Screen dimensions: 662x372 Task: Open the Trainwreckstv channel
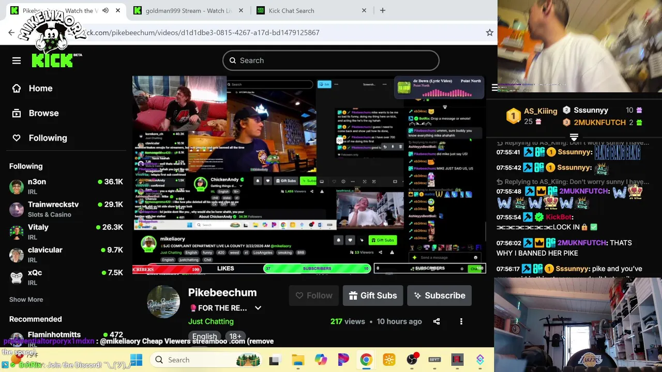tap(66, 209)
